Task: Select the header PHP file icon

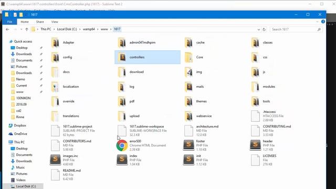Action: click(x=255, y=145)
